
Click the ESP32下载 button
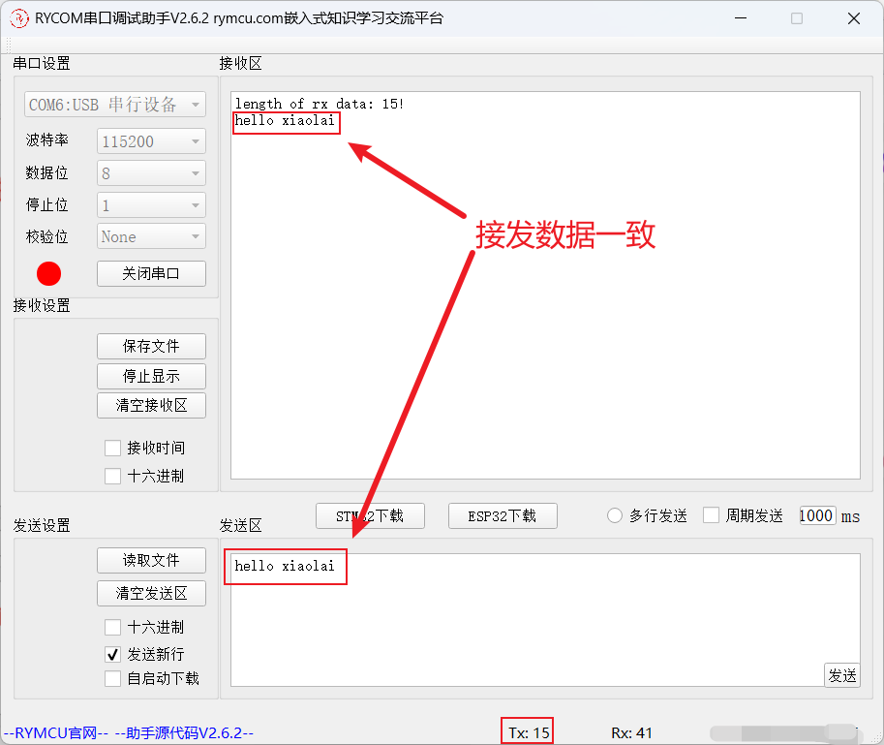[503, 515]
